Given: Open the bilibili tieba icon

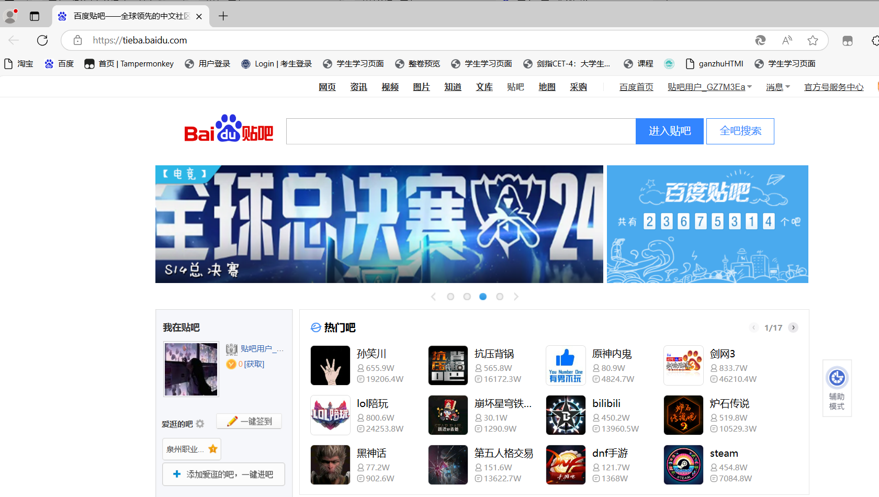Looking at the screenshot, I should tap(566, 415).
